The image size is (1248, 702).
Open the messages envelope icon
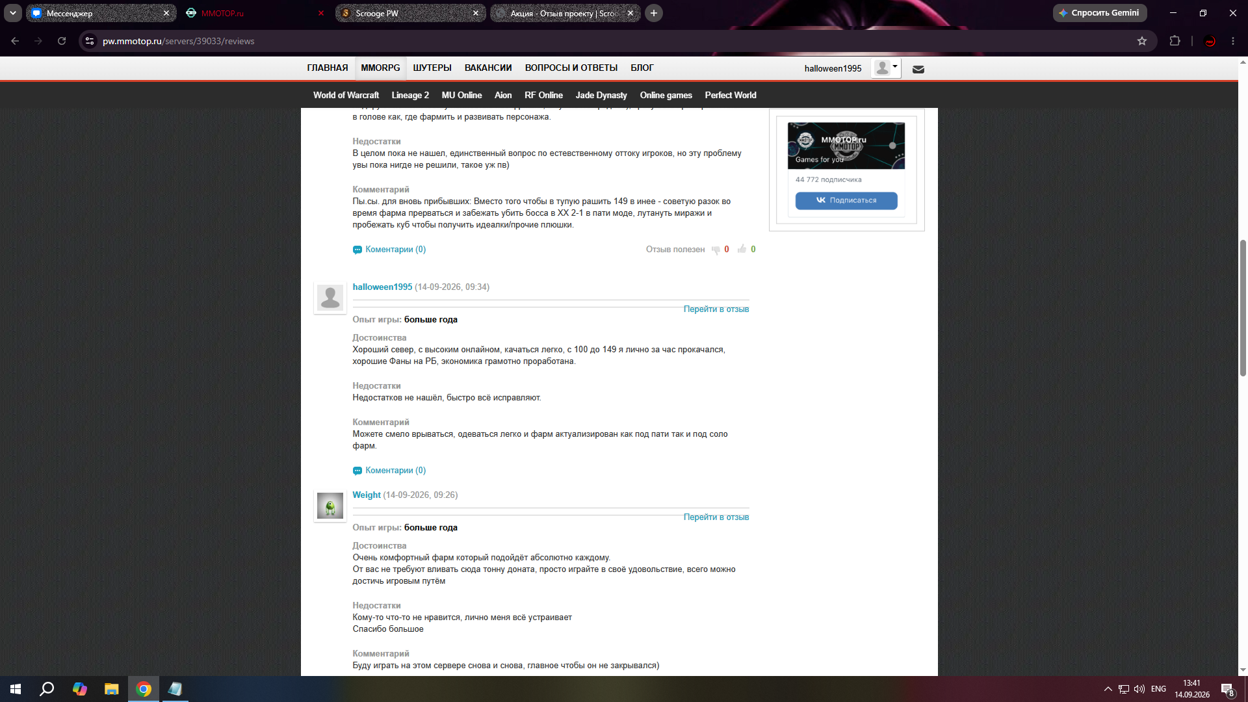pyautogui.click(x=918, y=69)
